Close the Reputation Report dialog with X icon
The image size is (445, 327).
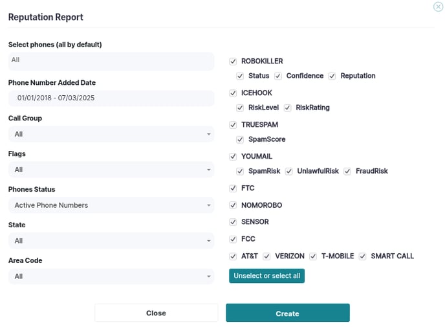(438, 6)
